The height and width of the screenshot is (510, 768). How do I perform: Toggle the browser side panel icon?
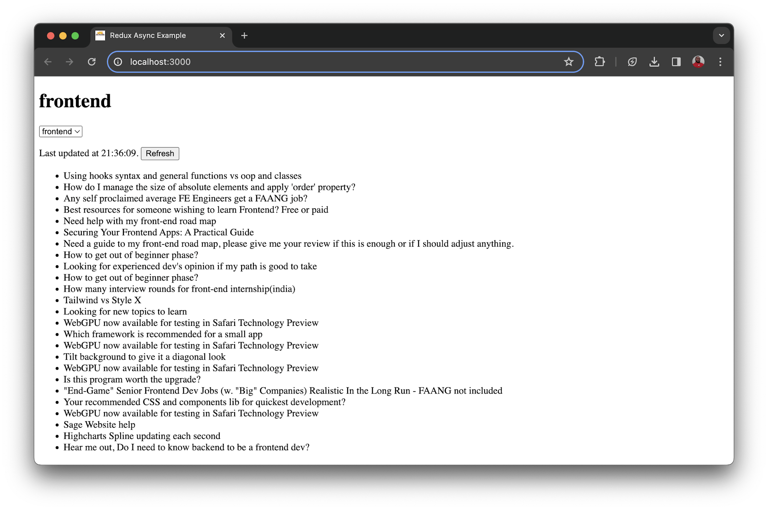click(676, 62)
